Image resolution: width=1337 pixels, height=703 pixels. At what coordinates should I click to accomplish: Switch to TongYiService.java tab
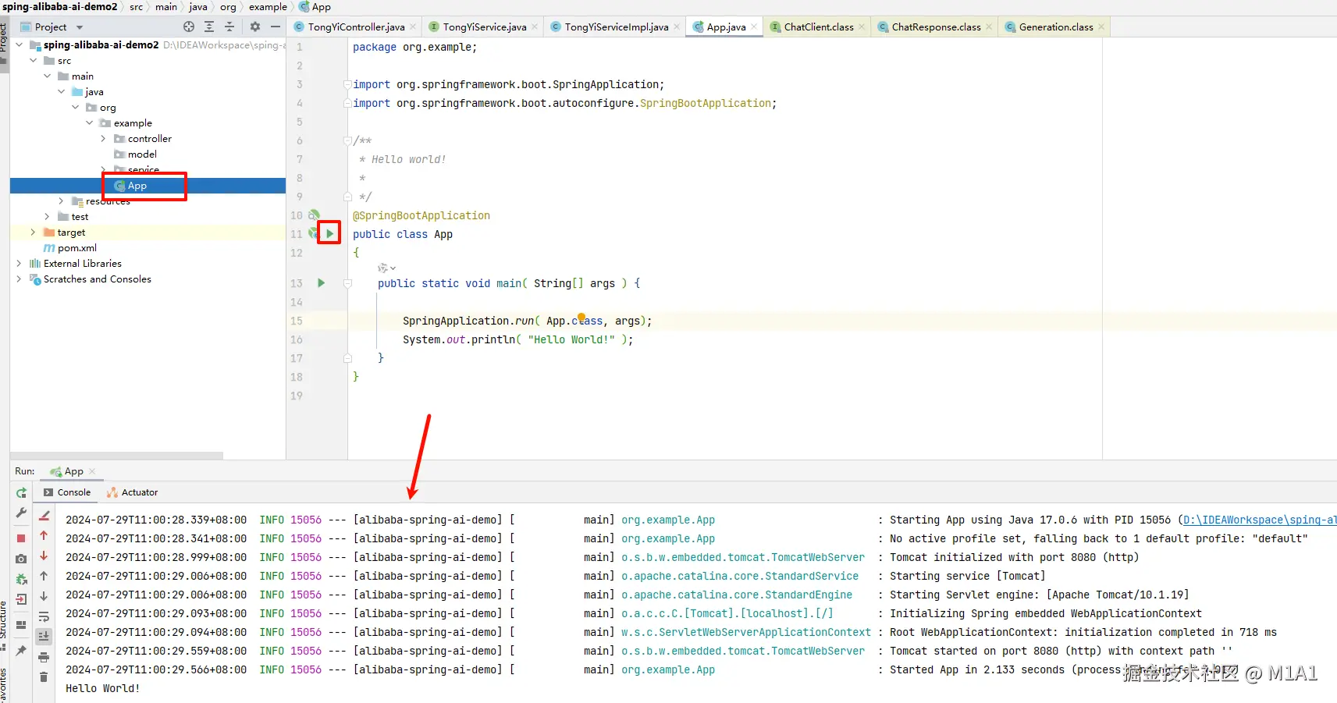pos(484,27)
